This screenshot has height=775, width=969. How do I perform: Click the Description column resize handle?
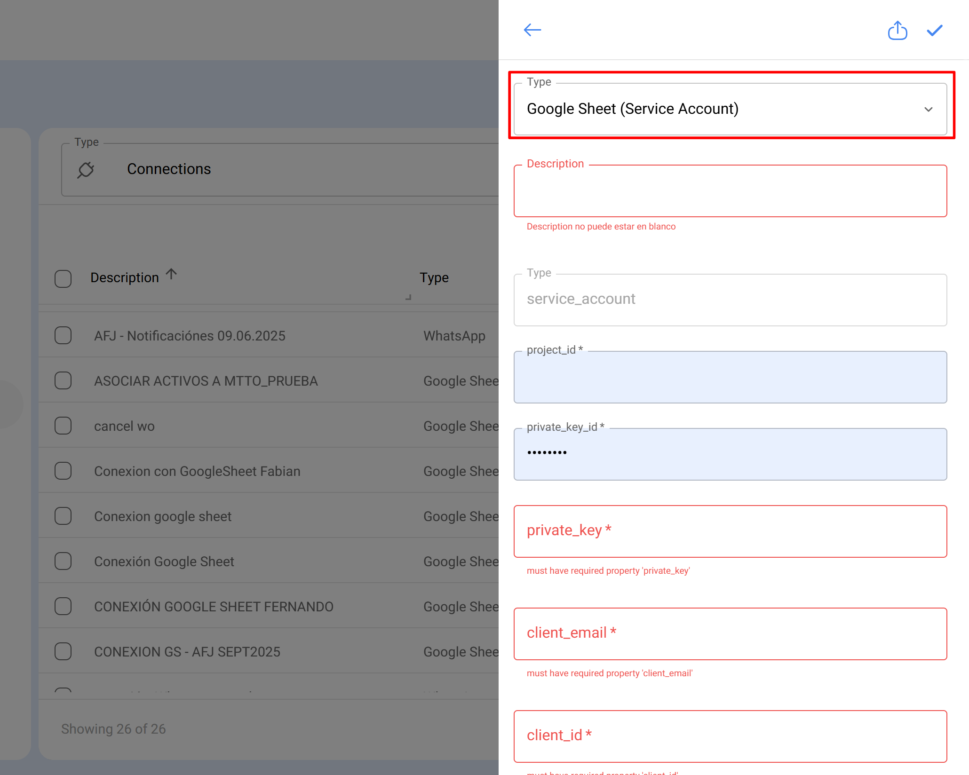tap(408, 297)
